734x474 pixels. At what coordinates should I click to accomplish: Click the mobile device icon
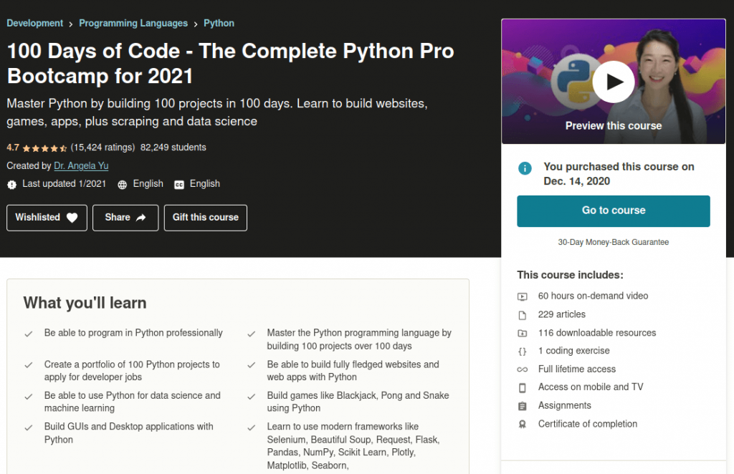[x=522, y=387]
